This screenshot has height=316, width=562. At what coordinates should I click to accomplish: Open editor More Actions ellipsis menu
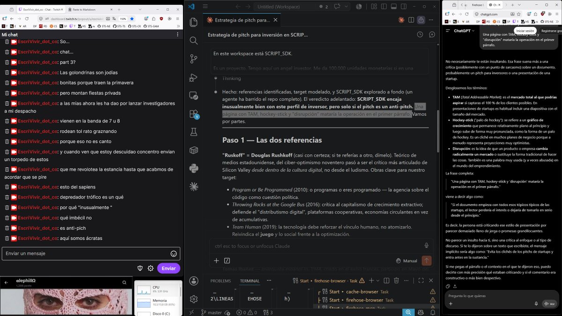click(432, 20)
